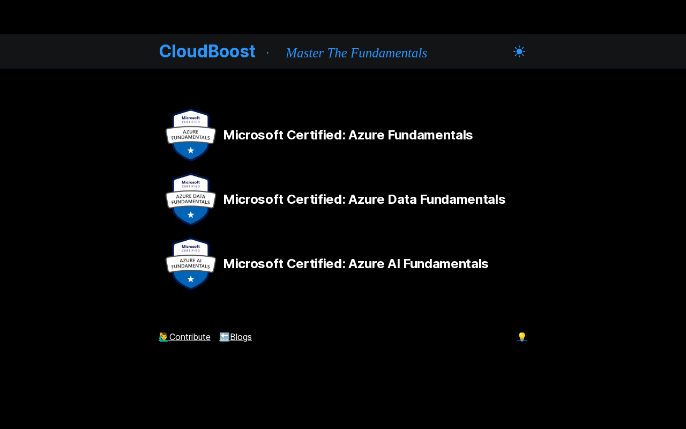Click the star on the Azure Data badge
The height and width of the screenshot is (429, 686).
click(x=191, y=214)
